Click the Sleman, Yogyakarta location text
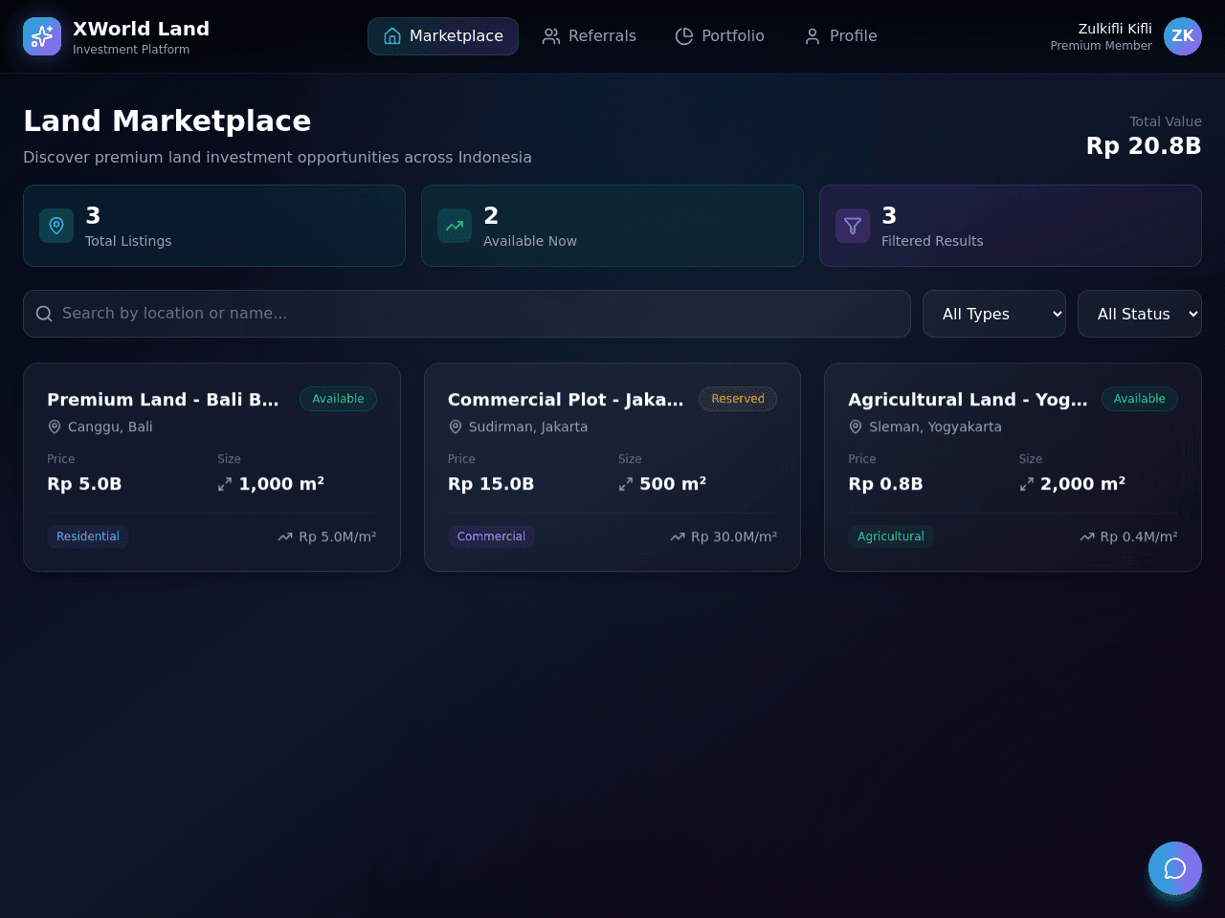 935,426
